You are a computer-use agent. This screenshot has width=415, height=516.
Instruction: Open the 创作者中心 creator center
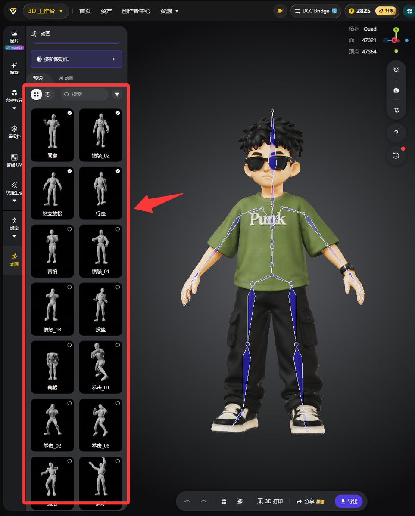(x=136, y=11)
